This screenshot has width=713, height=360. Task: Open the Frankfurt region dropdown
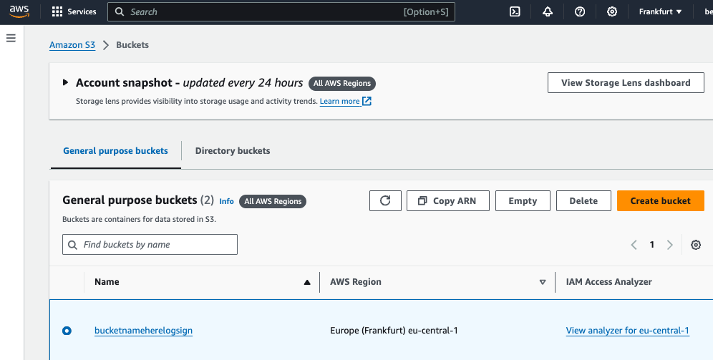(x=660, y=12)
